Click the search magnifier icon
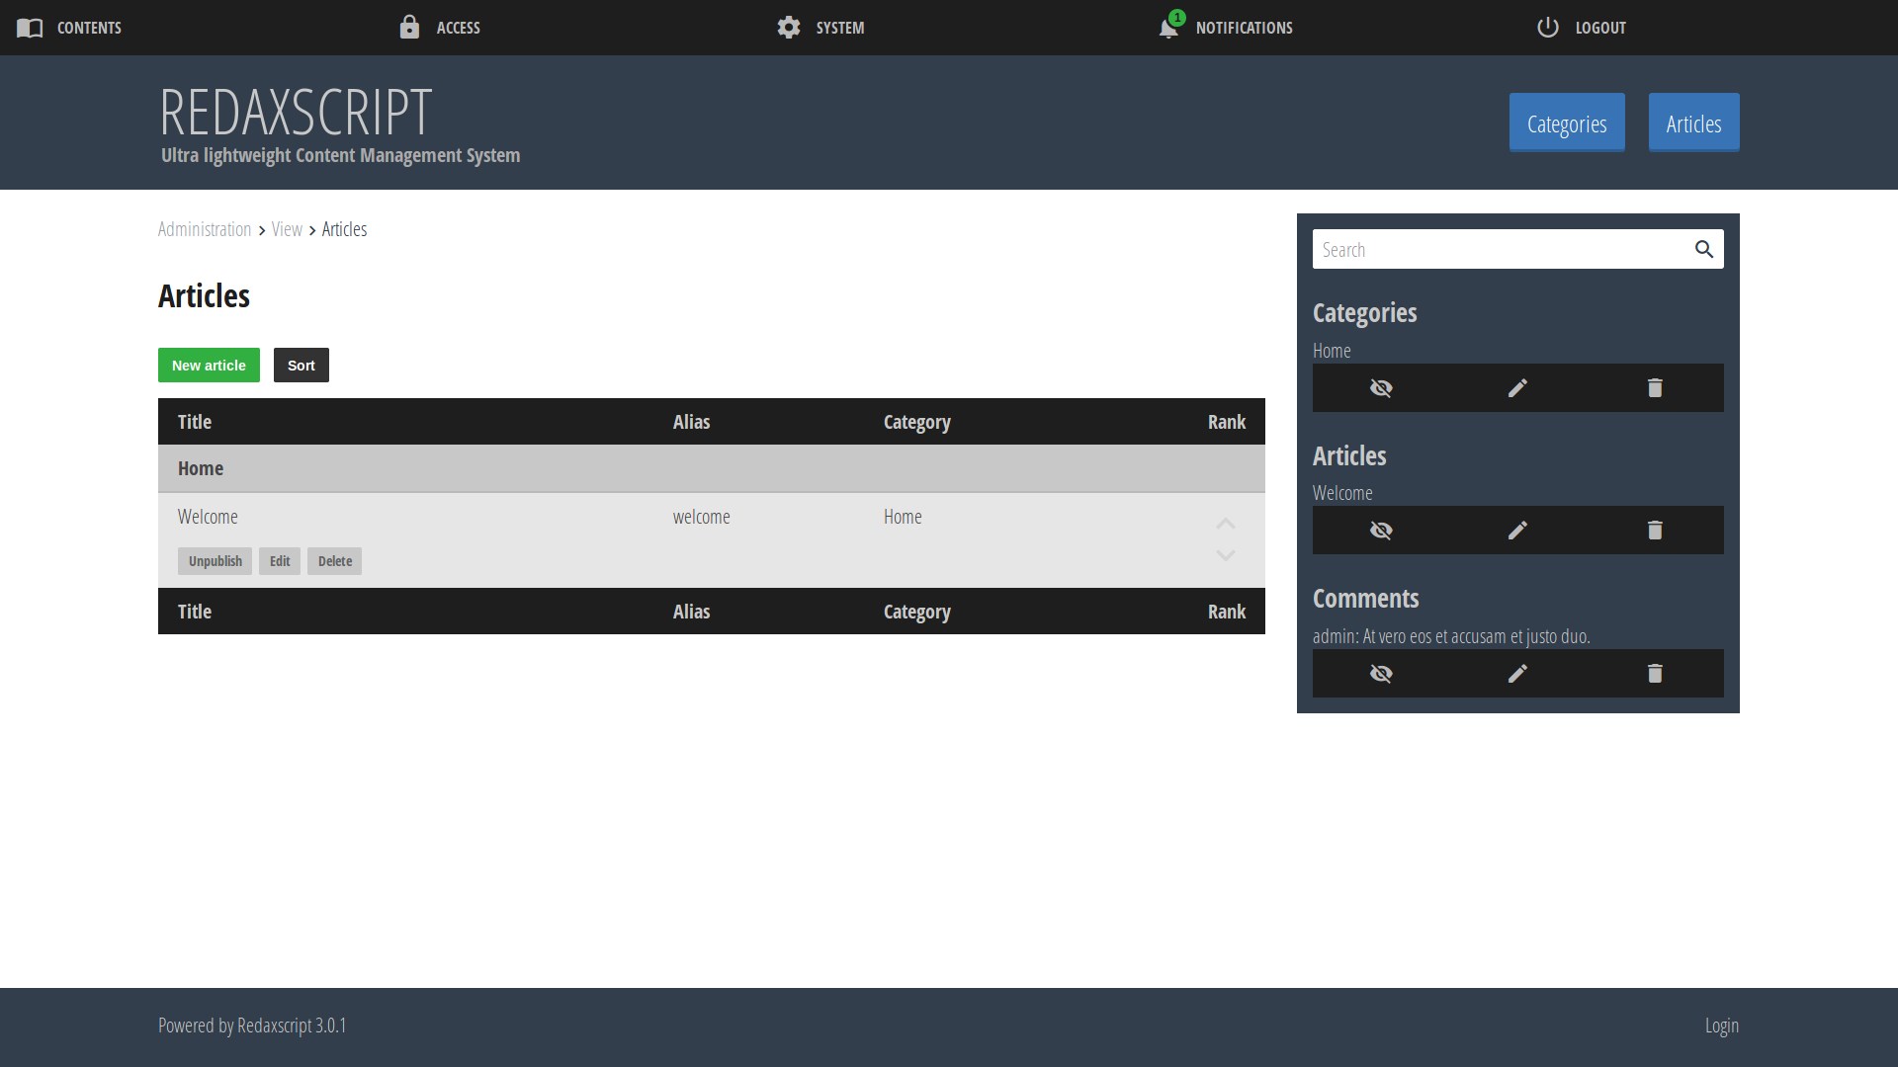 click(1704, 250)
